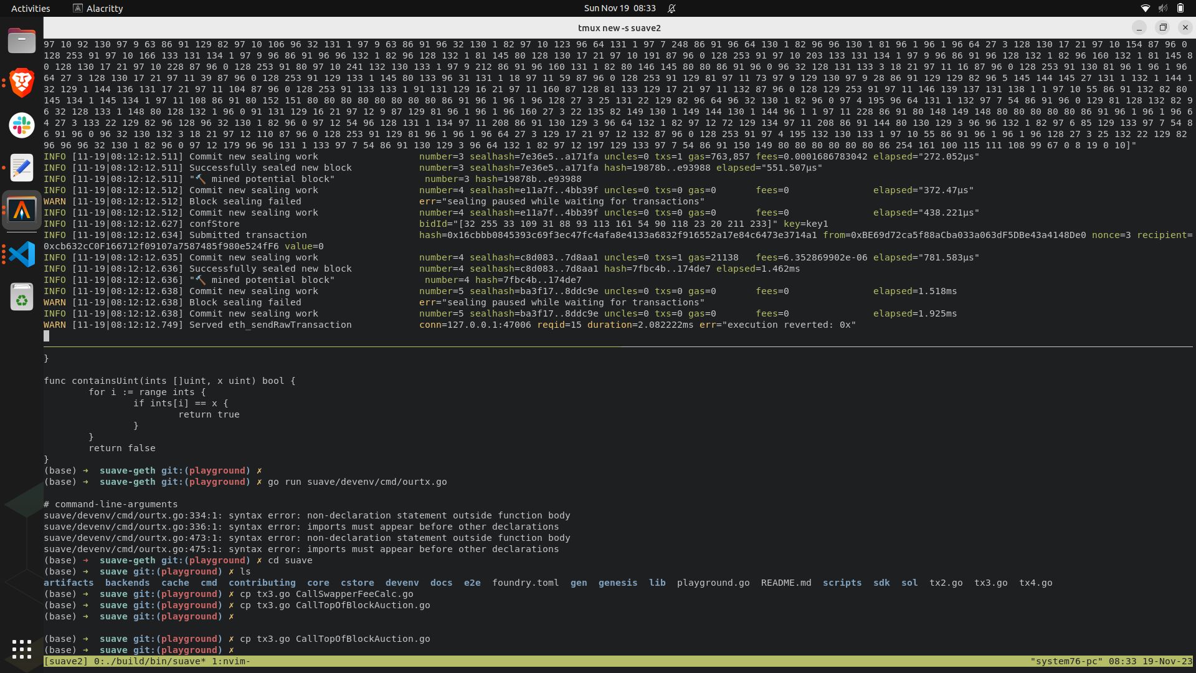The height and width of the screenshot is (673, 1196).
Task: Open Slack from the dock
Action: pyautogui.click(x=22, y=125)
